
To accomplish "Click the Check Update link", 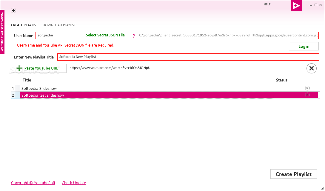I will pyautogui.click(x=74, y=183).
